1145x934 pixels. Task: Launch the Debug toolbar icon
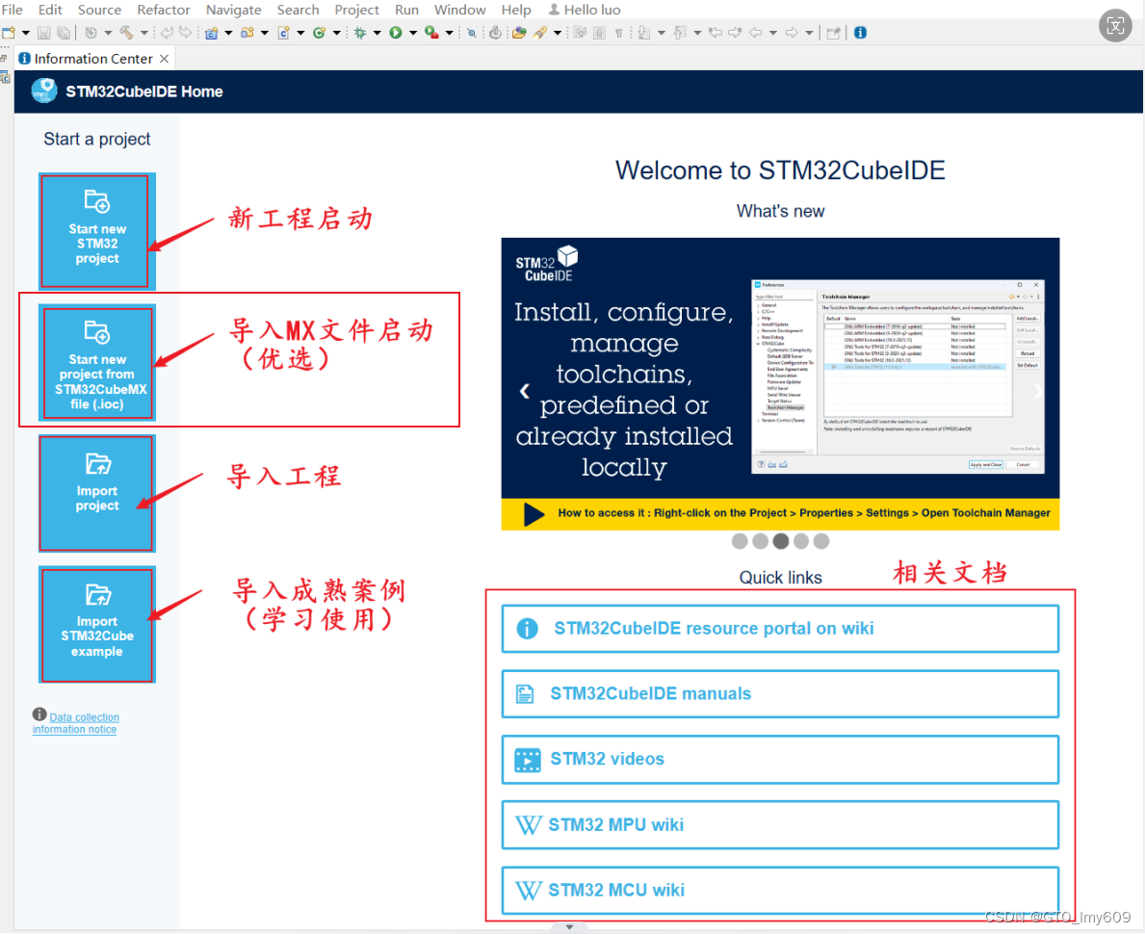click(x=357, y=32)
